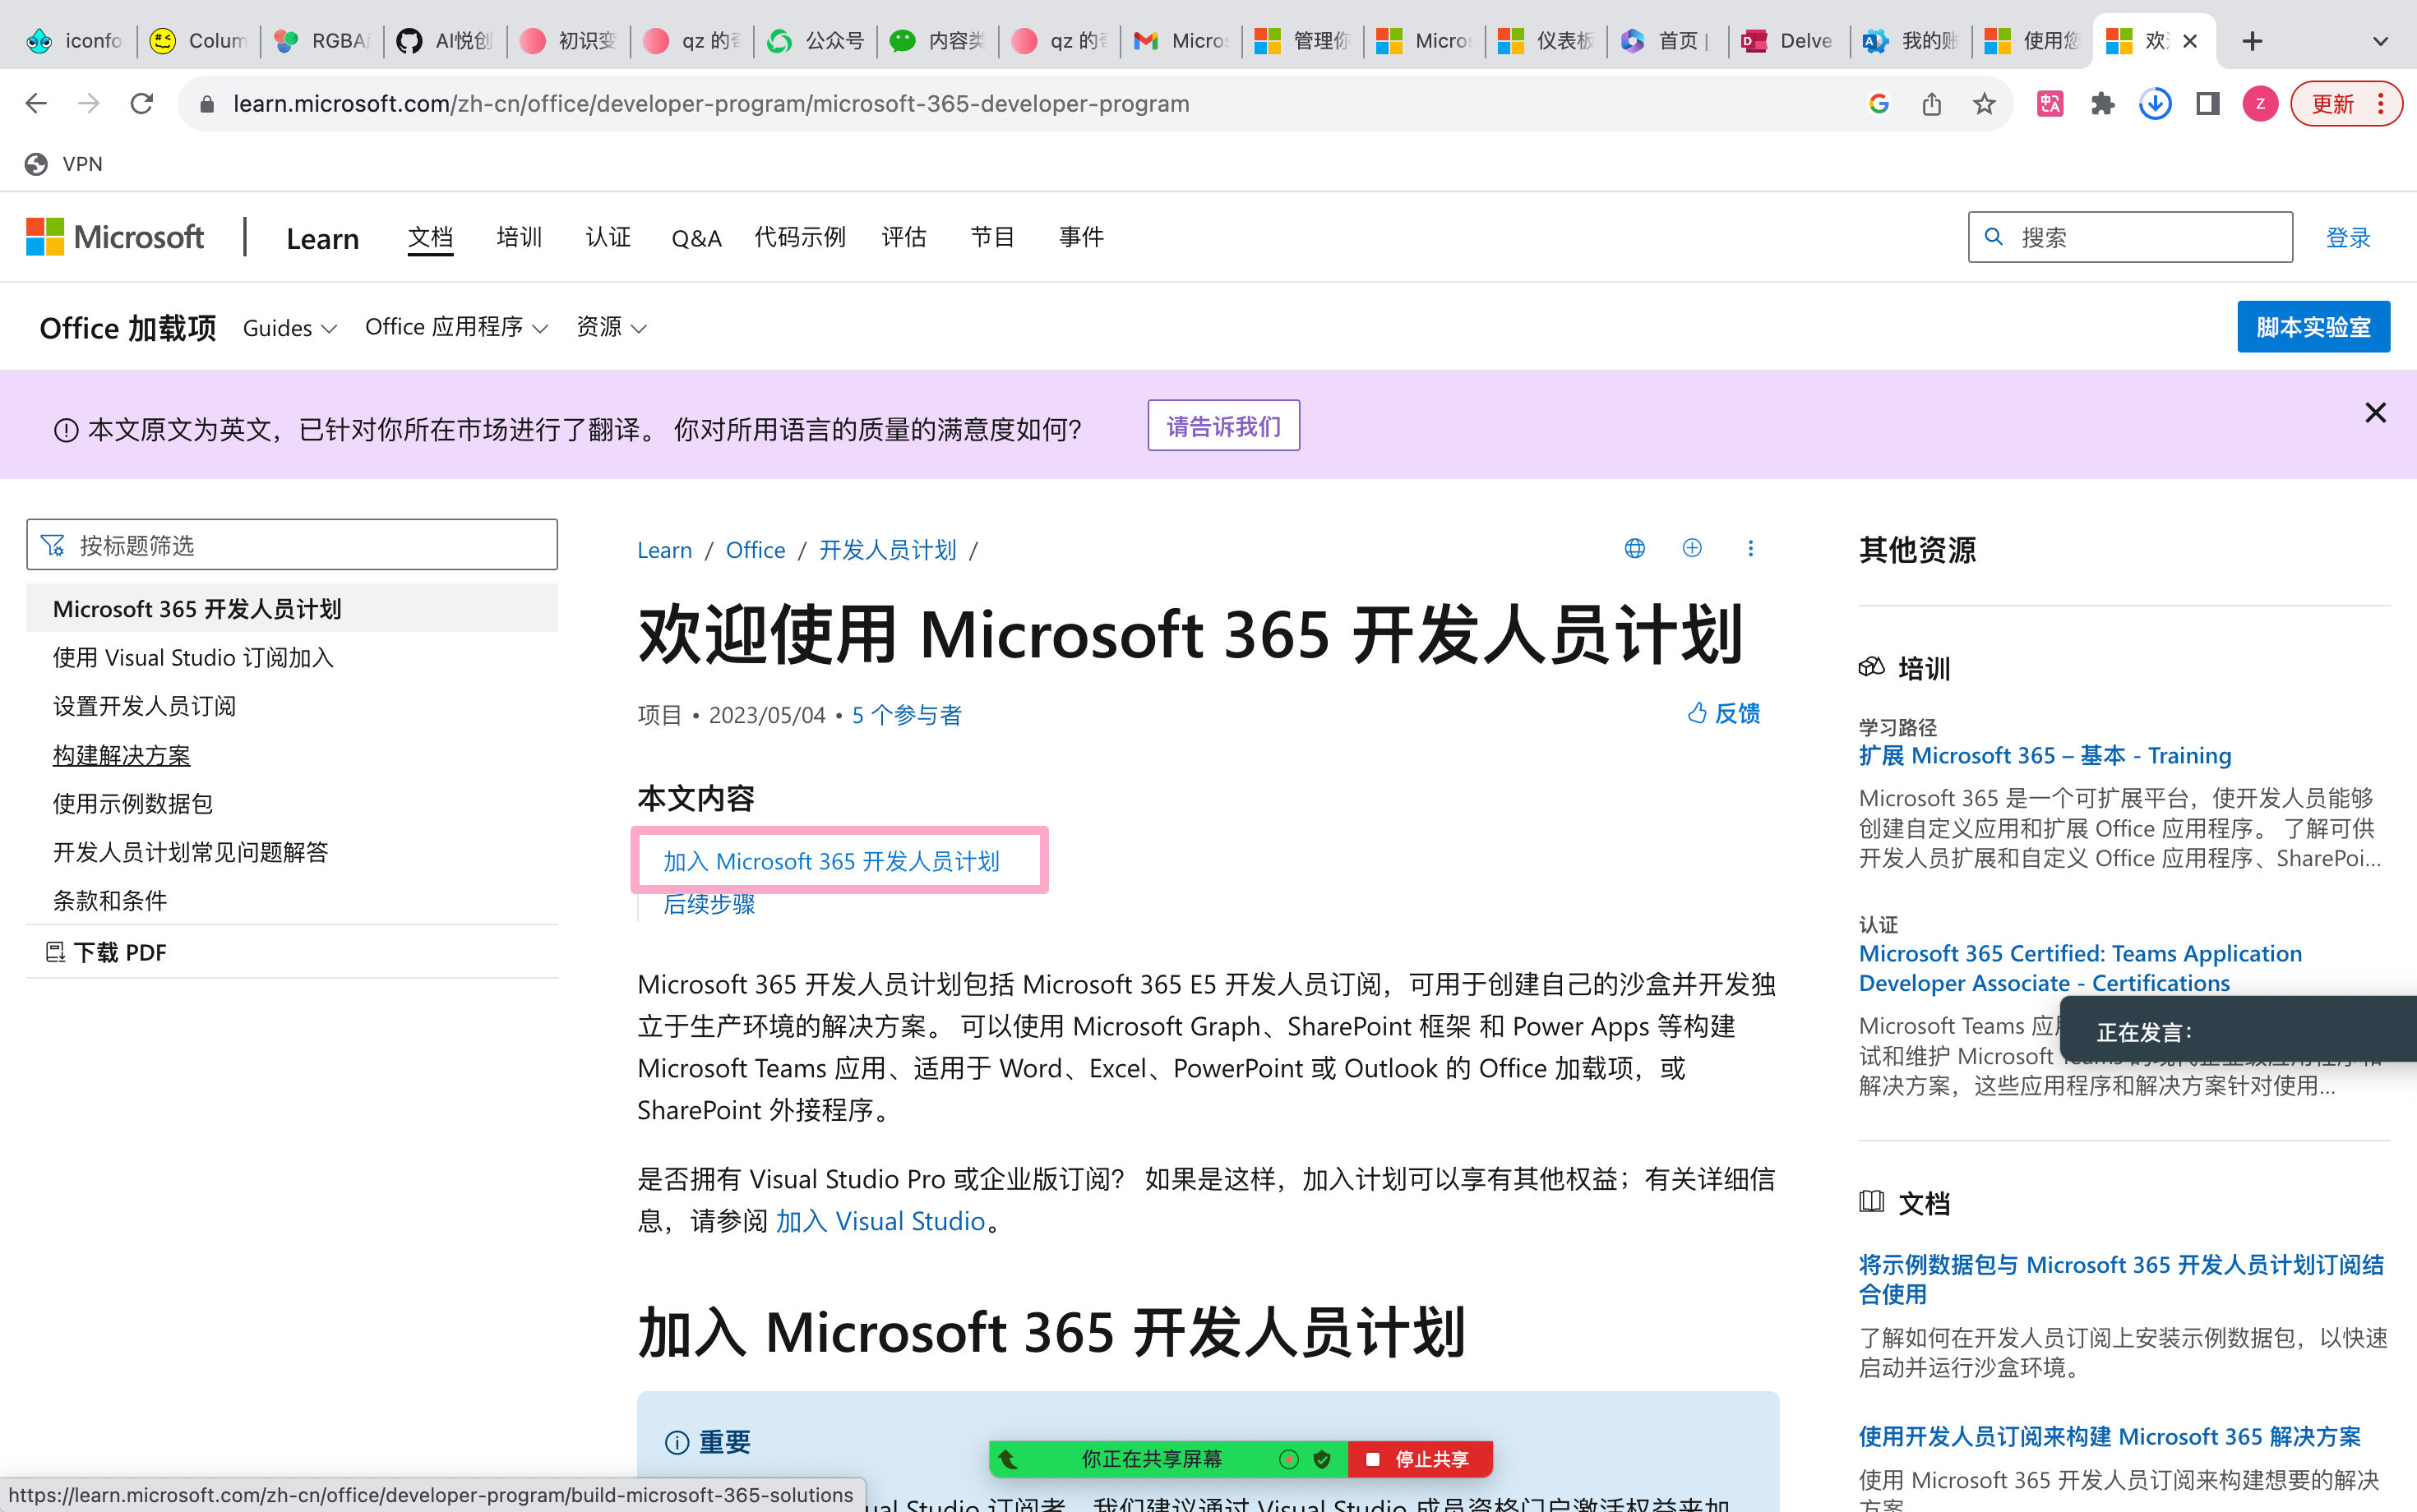Screen dimensions: 2417x1512
Task: Click the circled plus save icon
Action: 1692,548
